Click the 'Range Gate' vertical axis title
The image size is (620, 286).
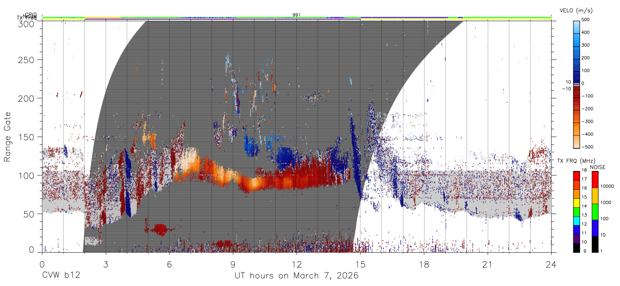8,138
